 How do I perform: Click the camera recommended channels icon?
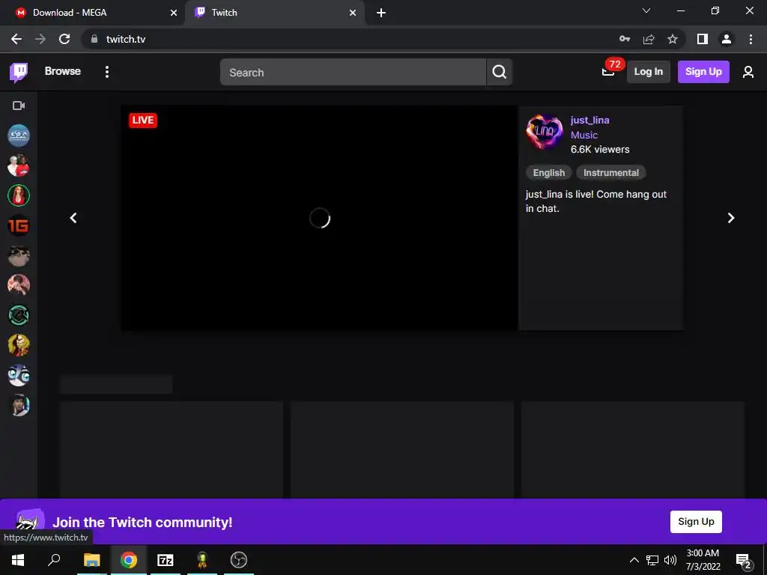pyautogui.click(x=19, y=106)
